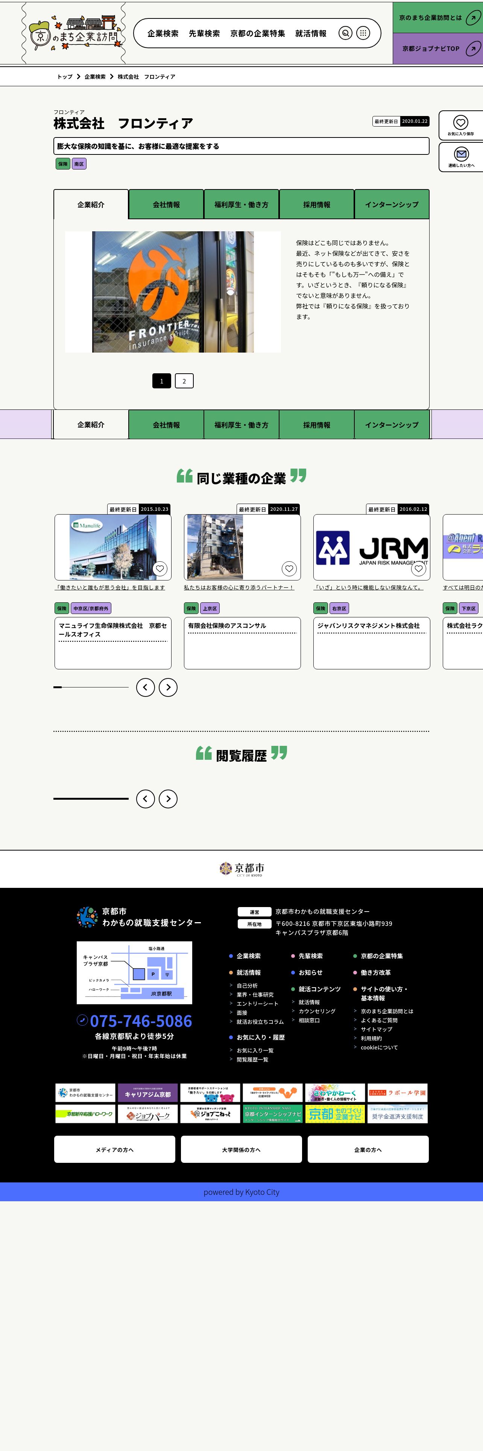The image size is (483, 1451).
Task: Click the わかもの就職支援センター footer logo
Action: (x=139, y=917)
